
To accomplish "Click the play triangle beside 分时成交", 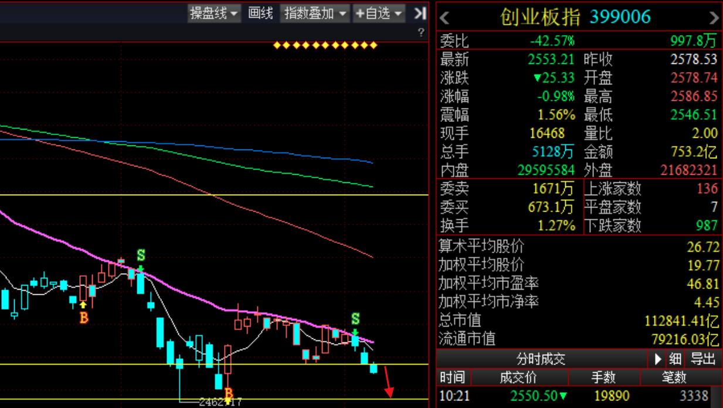I will tap(658, 359).
